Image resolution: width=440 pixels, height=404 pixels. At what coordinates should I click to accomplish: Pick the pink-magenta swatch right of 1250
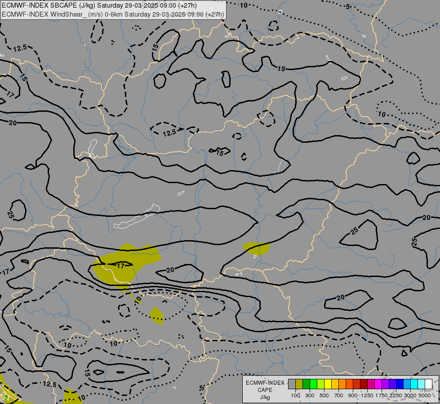click(x=371, y=384)
